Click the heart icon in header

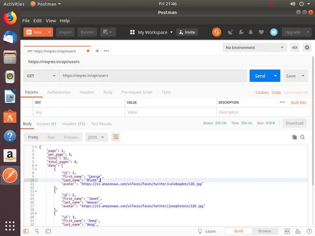(261, 32)
